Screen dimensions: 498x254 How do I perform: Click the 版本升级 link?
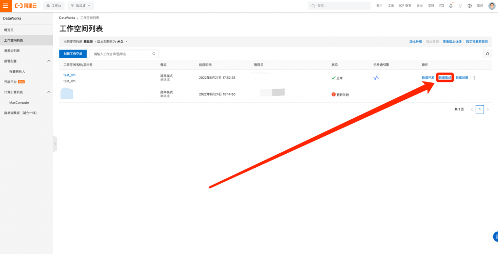point(415,42)
